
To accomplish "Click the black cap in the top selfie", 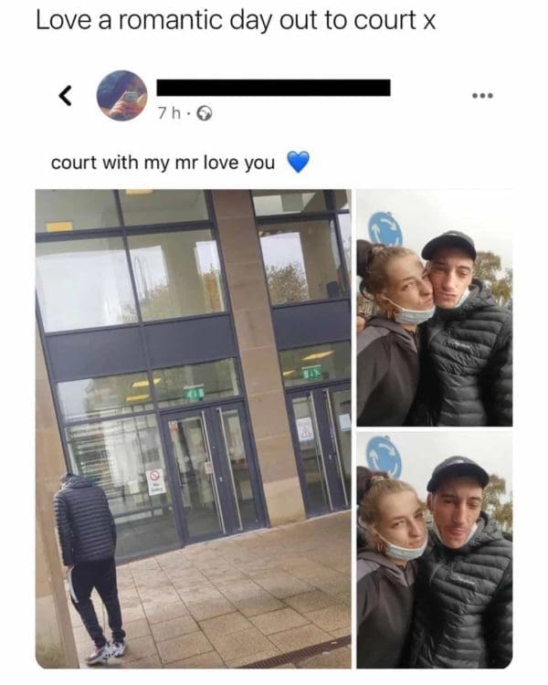I will pos(448,245).
